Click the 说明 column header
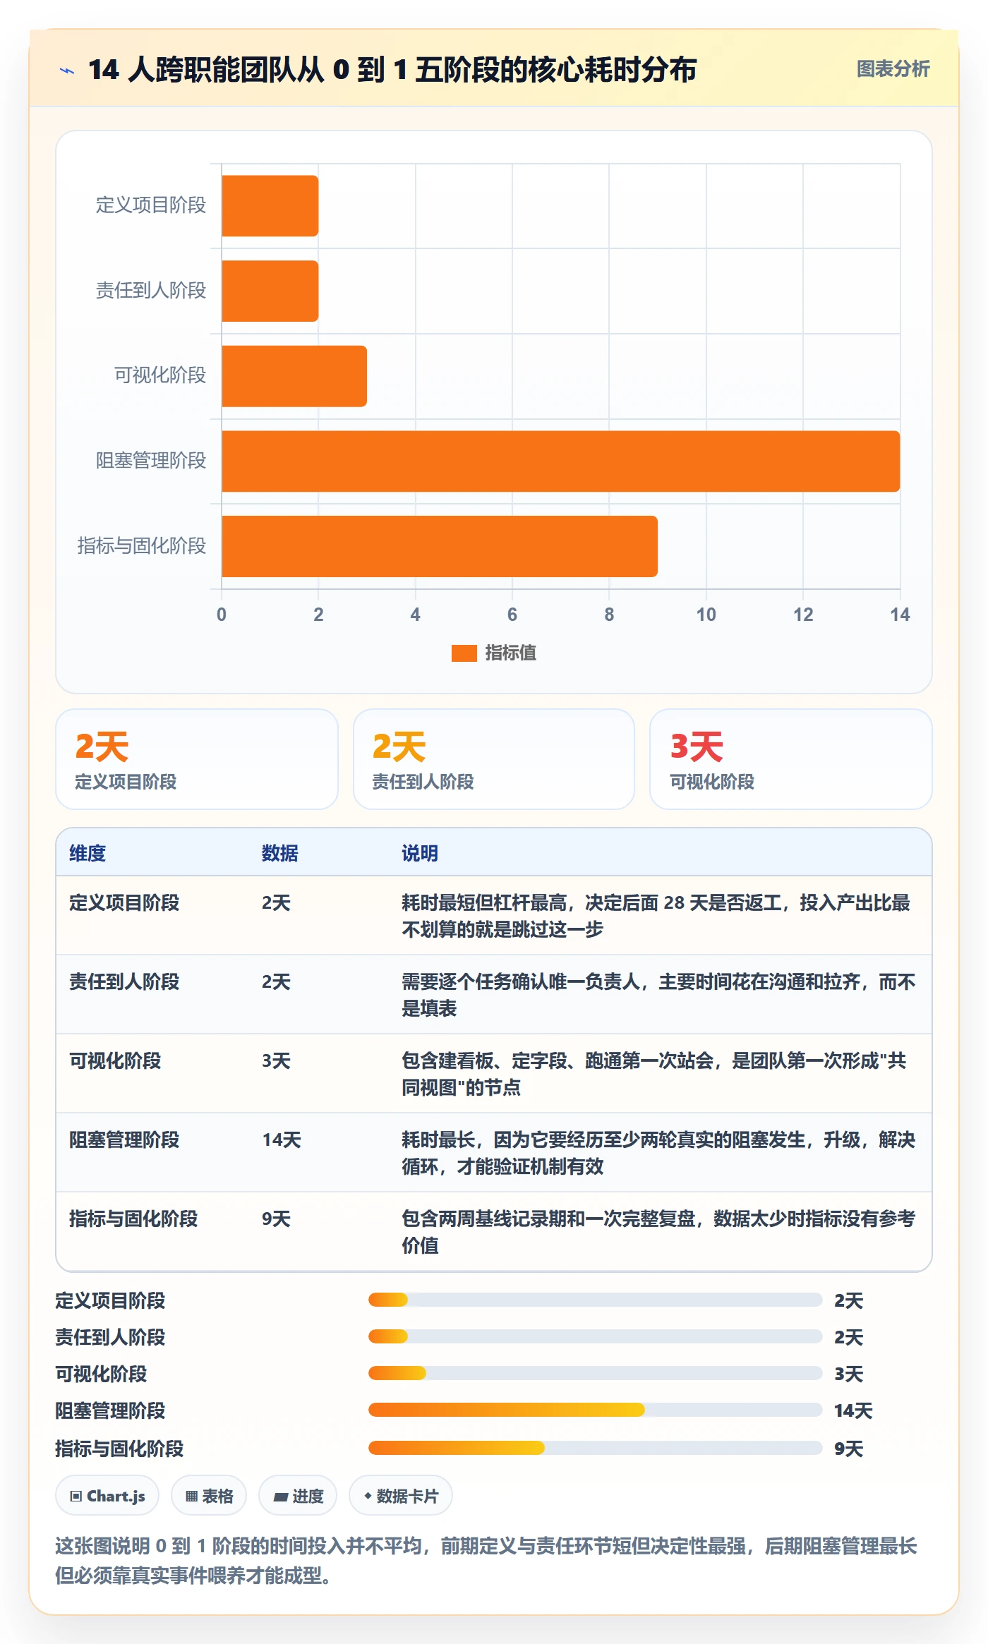This screenshot has width=988, height=1644. (420, 853)
